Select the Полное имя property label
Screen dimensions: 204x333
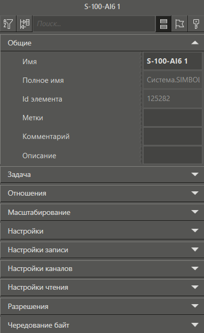[x=43, y=80]
